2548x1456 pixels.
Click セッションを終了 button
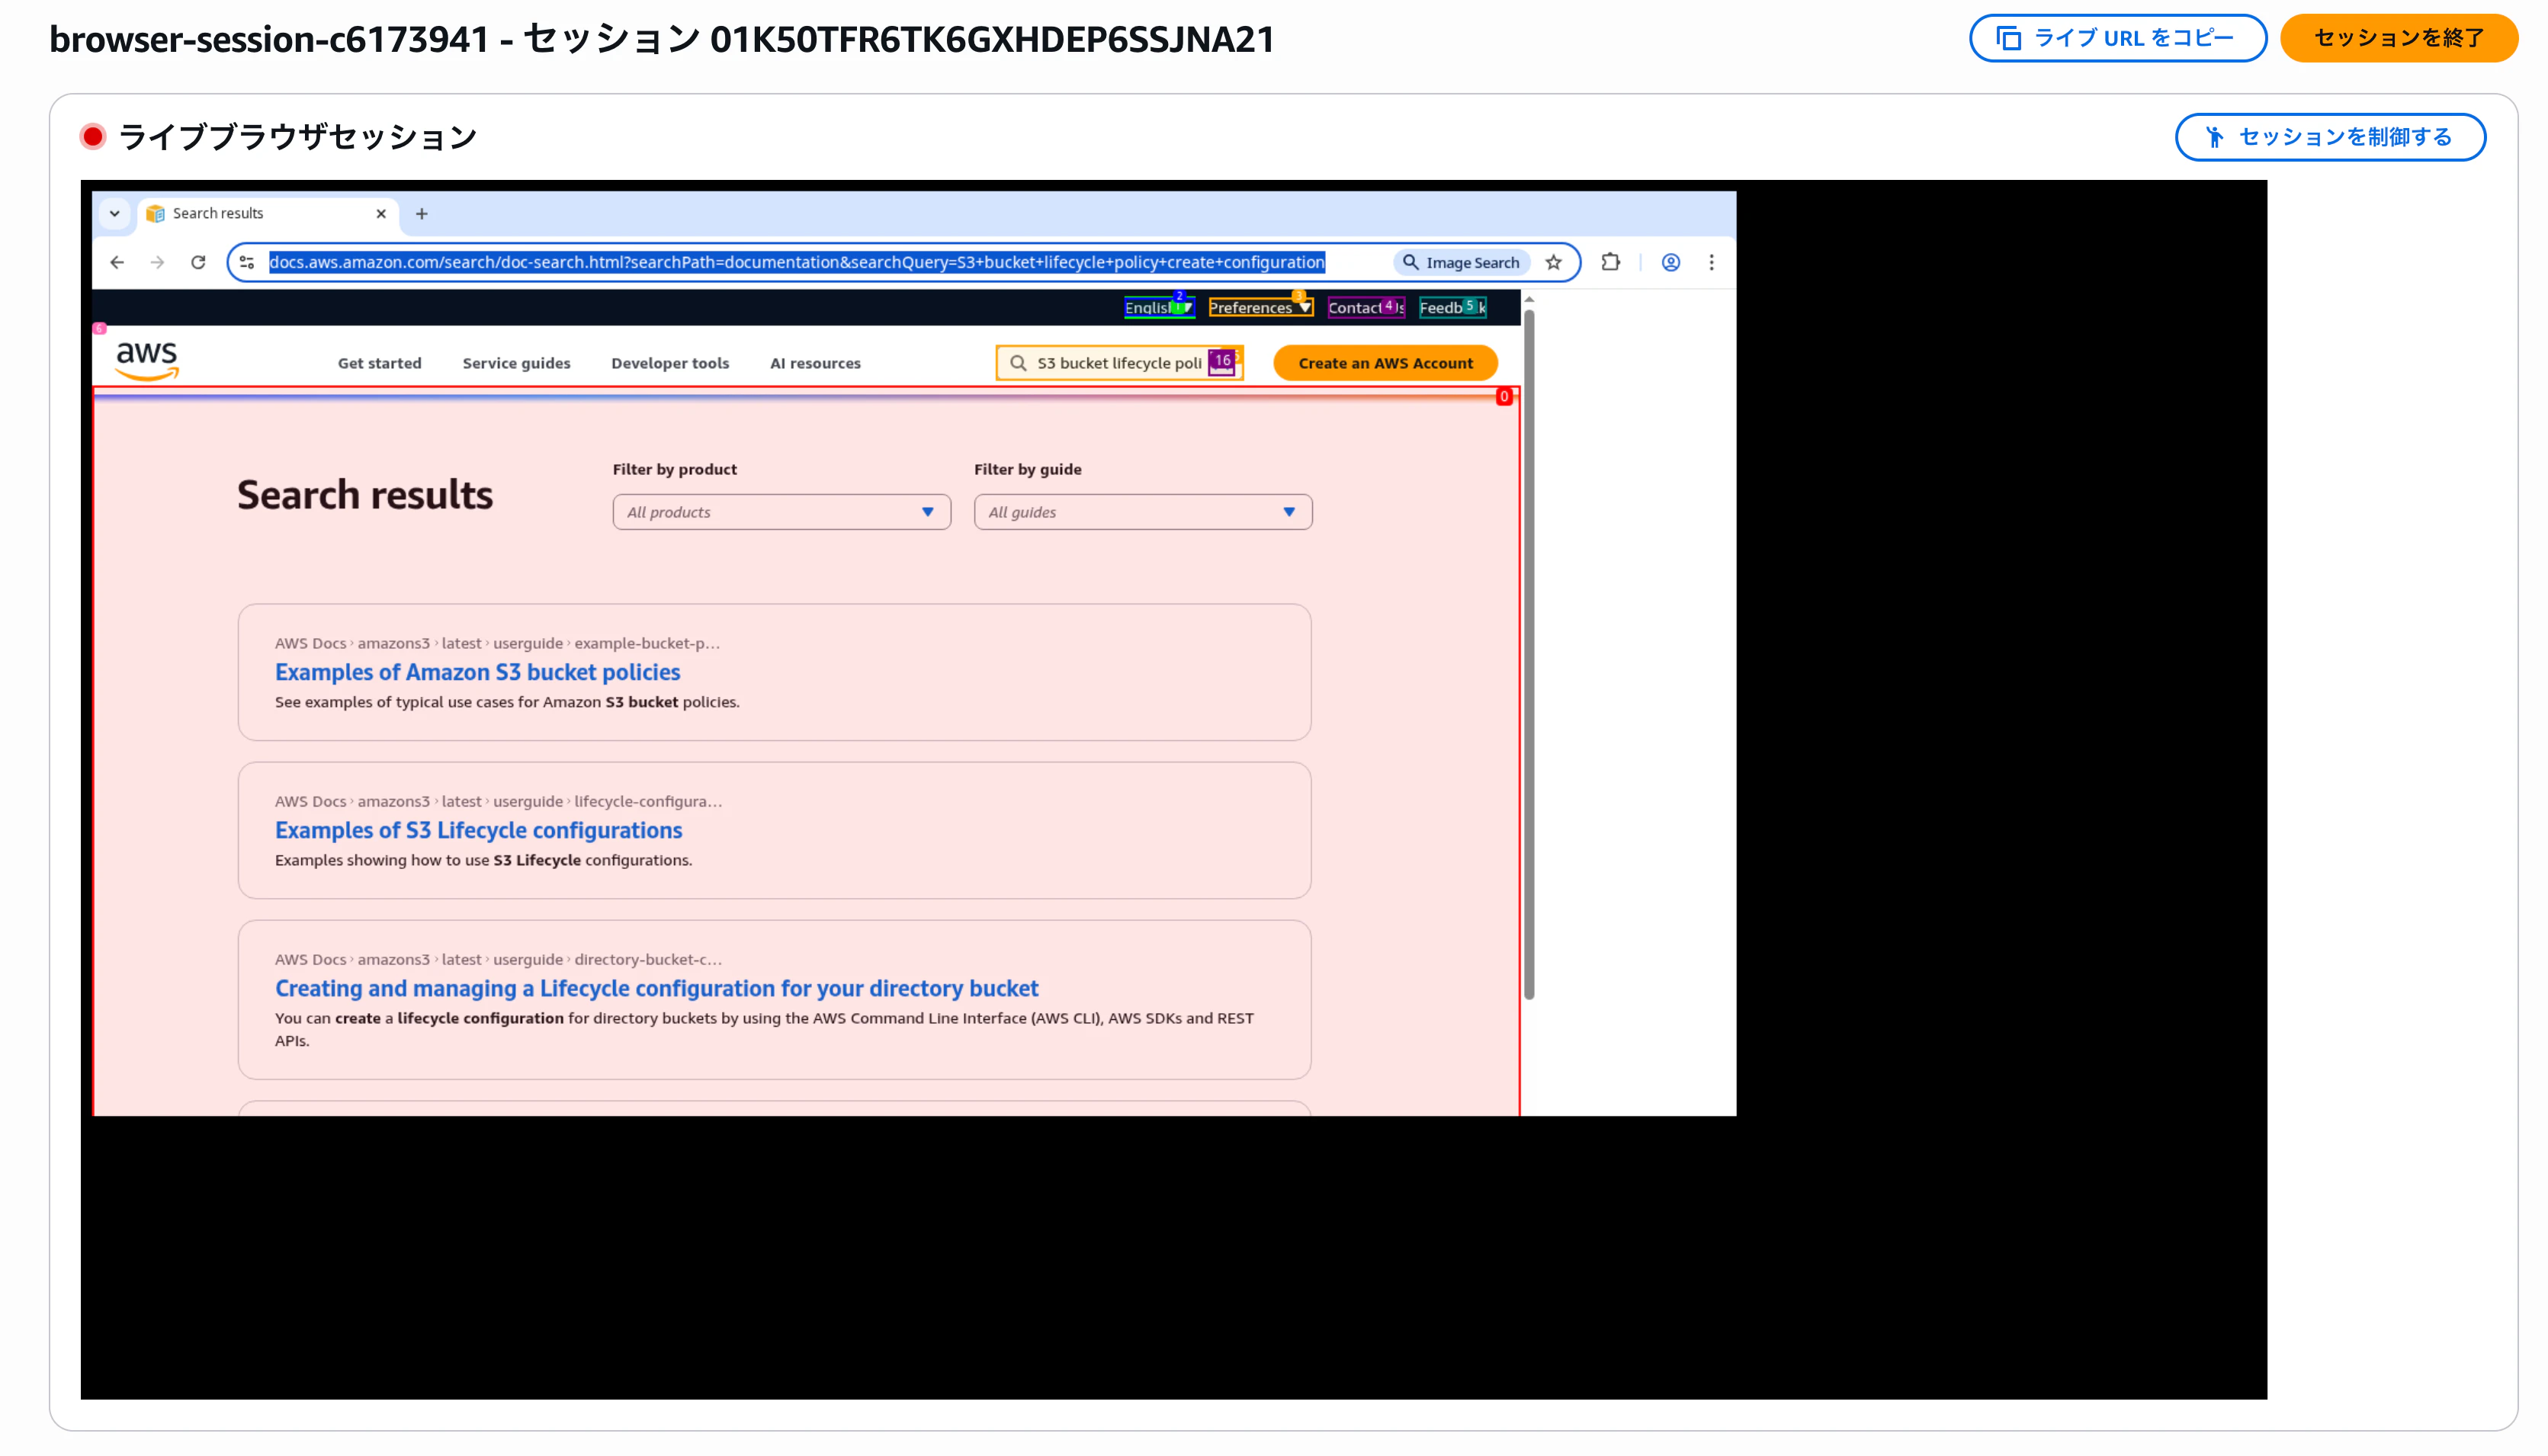pyautogui.click(x=2398, y=38)
